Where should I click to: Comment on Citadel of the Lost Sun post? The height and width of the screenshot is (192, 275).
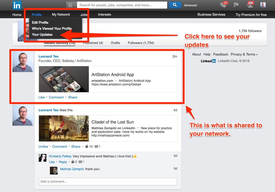tap(60, 146)
